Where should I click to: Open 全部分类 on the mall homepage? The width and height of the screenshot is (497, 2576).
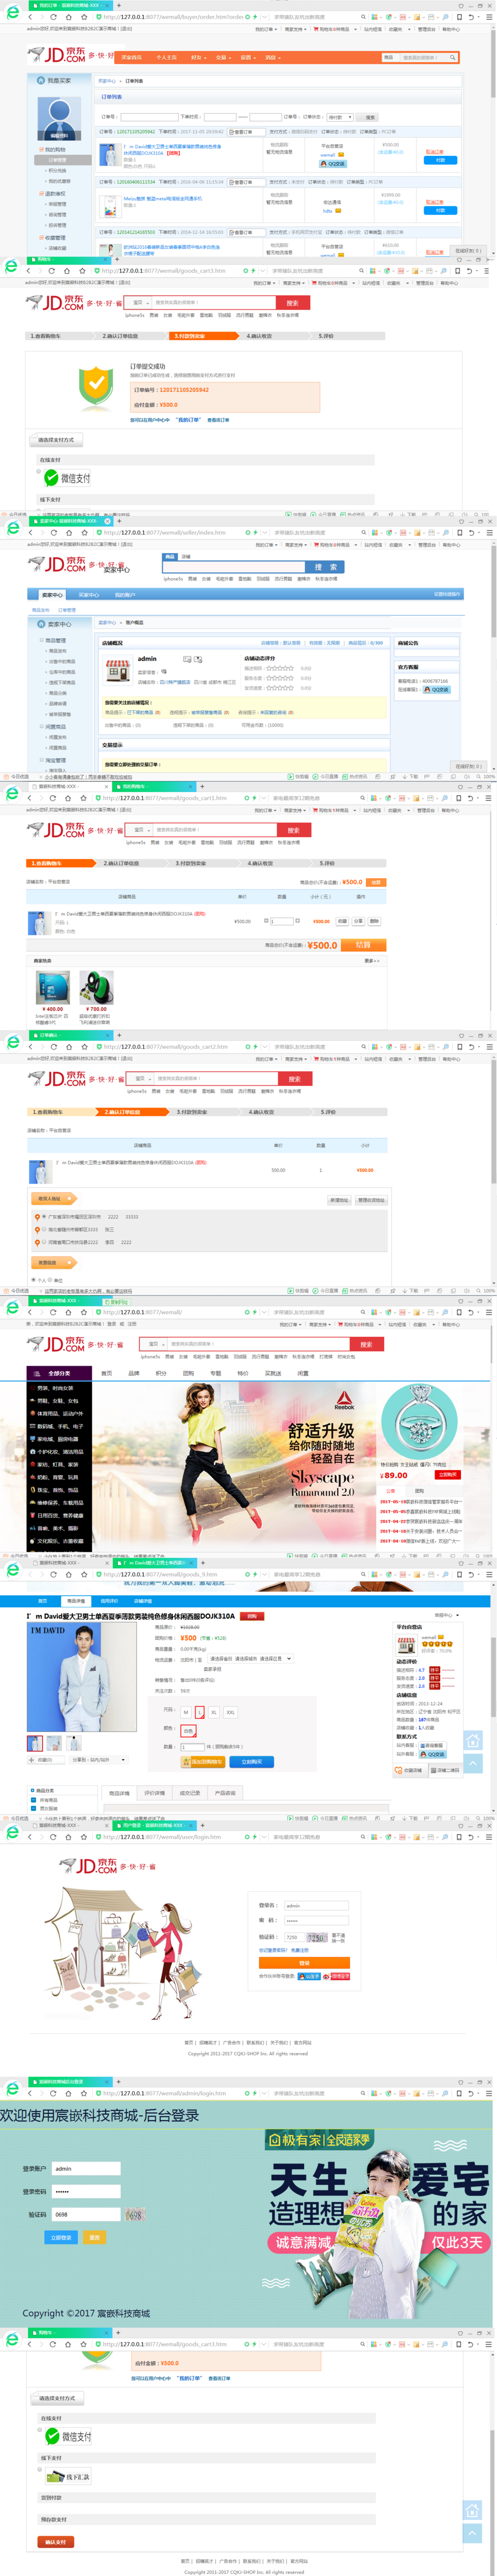pyautogui.click(x=59, y=1373)
